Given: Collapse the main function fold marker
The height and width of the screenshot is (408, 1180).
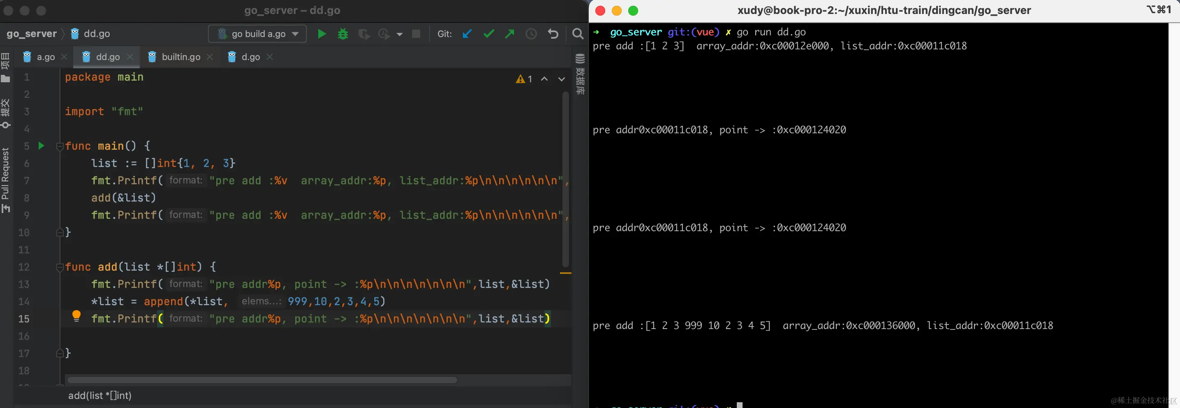Looking at the screenshot, I should coord(60,146).
